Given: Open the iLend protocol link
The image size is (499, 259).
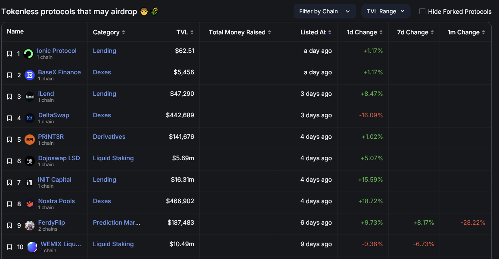Looking at the screenshot, I should (46, 94).
